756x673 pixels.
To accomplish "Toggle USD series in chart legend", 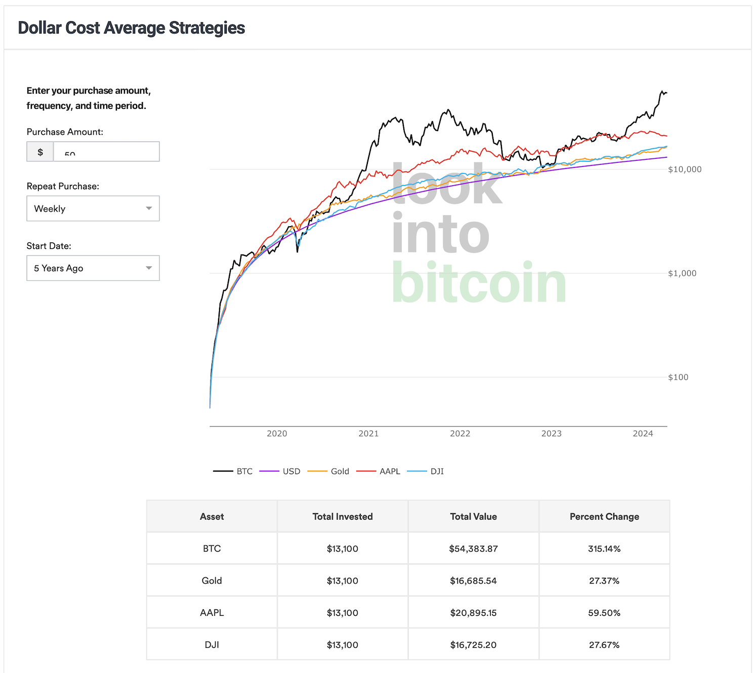I will pos(280,471).
